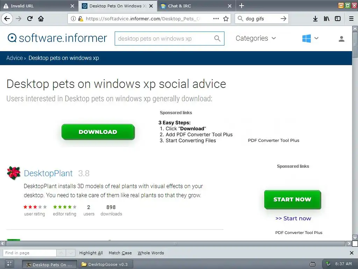Screen dimensions: 358x269
Task: Close the find in page bar
Action: click(x=352, y=253)
